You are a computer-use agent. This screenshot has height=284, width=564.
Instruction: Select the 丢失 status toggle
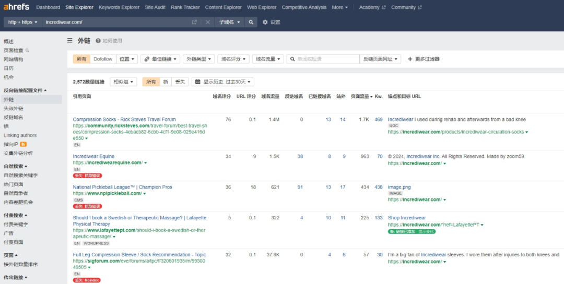tap(180, 82)
